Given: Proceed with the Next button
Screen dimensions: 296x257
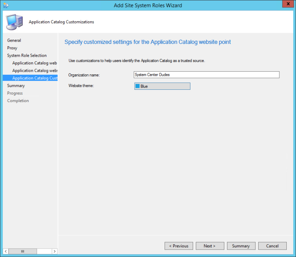Looking at the screenshot, I should [210, 246].
